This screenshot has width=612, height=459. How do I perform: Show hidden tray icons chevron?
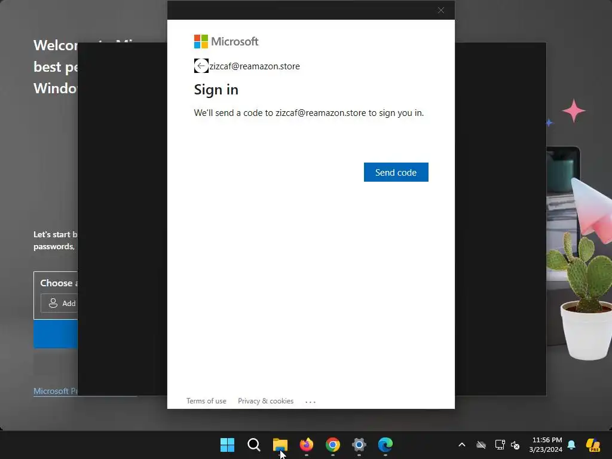pyautogui.click(x=462, y=445)
